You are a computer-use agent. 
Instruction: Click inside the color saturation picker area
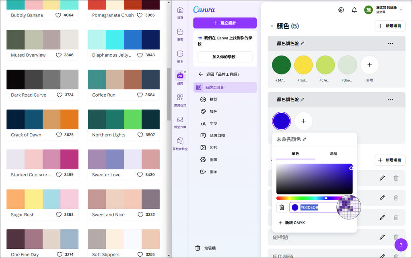tap(314, 179)
